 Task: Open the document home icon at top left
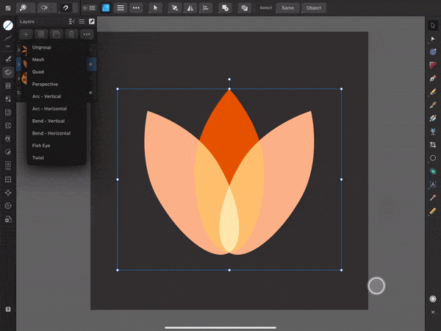(x=8, y=8)
